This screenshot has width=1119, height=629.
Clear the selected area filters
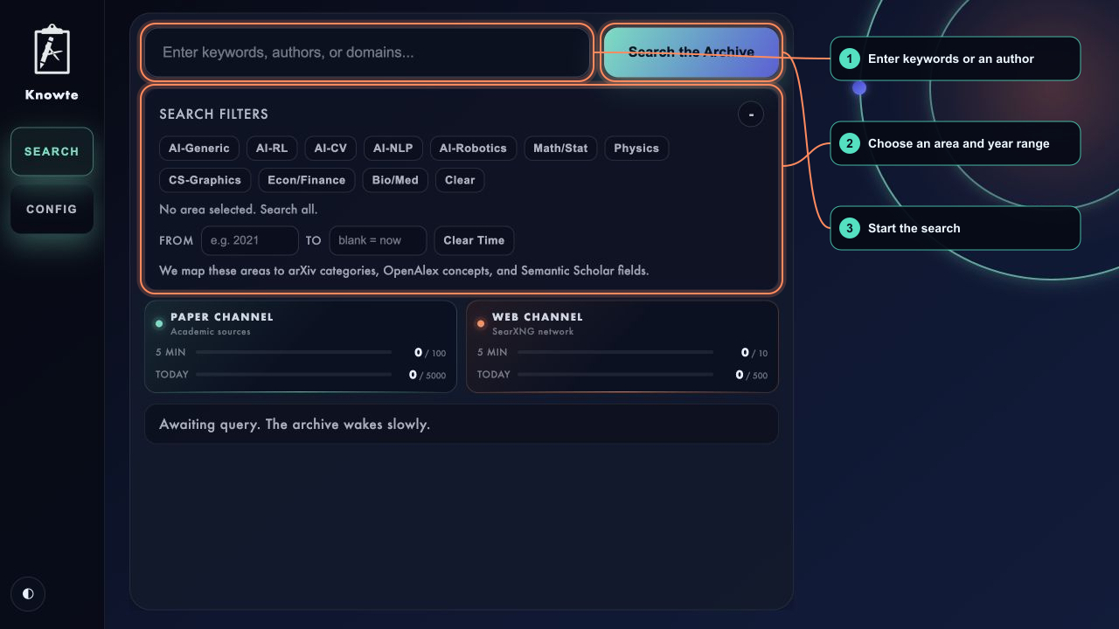[460, 180]
